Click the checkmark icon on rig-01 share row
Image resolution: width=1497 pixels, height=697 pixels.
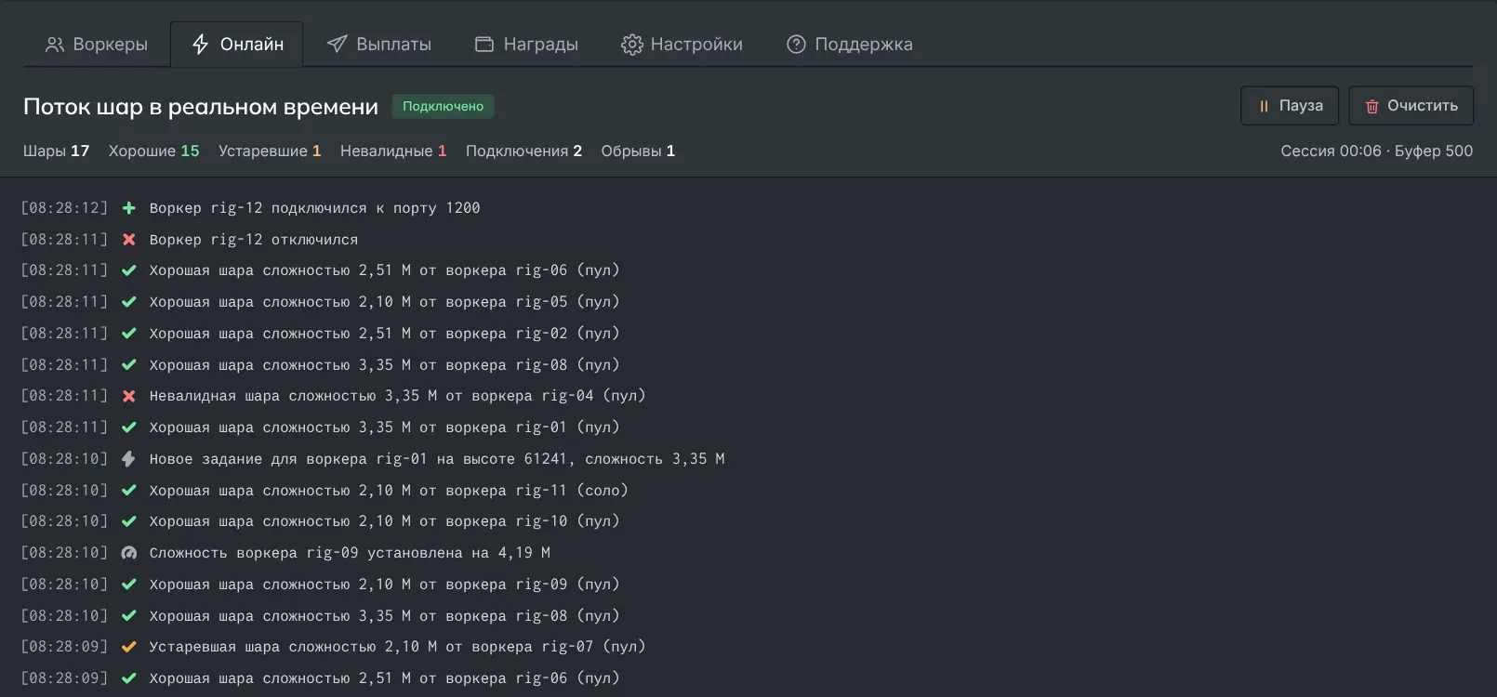[x=129, y=427]
